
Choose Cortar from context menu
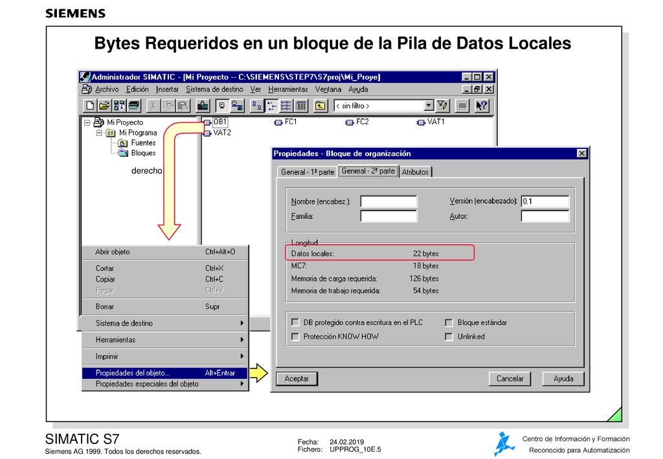[x=165, y=269]
